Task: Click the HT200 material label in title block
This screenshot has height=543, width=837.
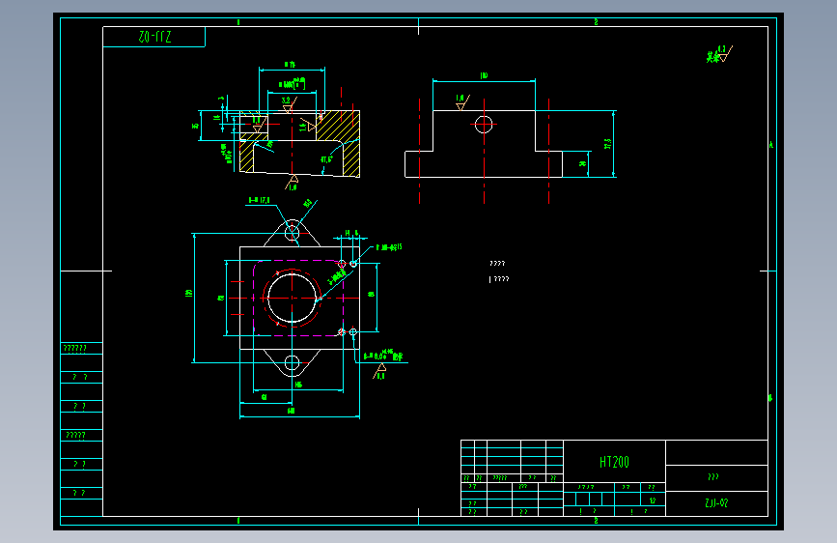Action: point(614,462)
